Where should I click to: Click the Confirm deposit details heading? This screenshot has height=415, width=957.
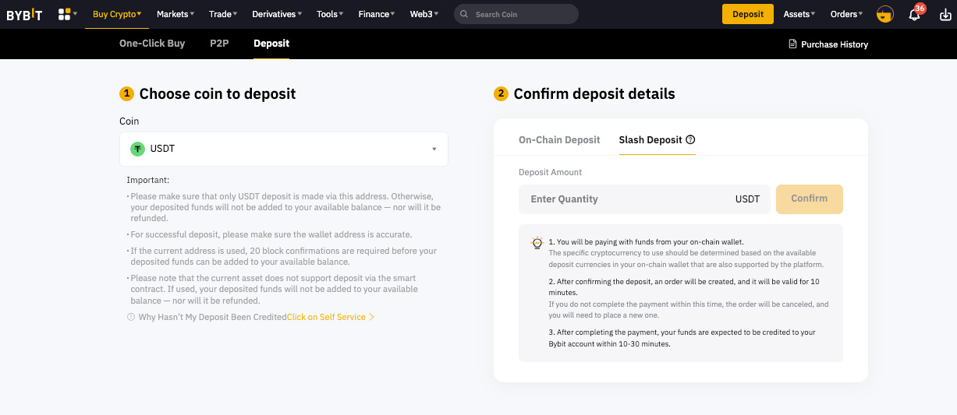tap(594, 93)
